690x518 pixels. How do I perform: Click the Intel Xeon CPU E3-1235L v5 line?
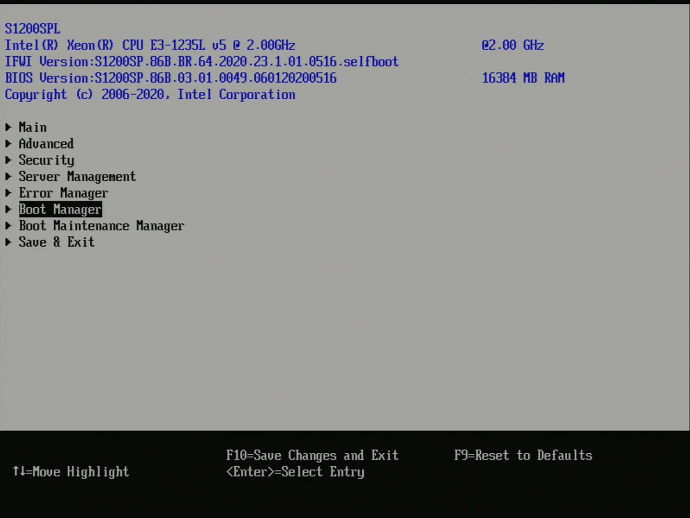(x=150, y=45)
